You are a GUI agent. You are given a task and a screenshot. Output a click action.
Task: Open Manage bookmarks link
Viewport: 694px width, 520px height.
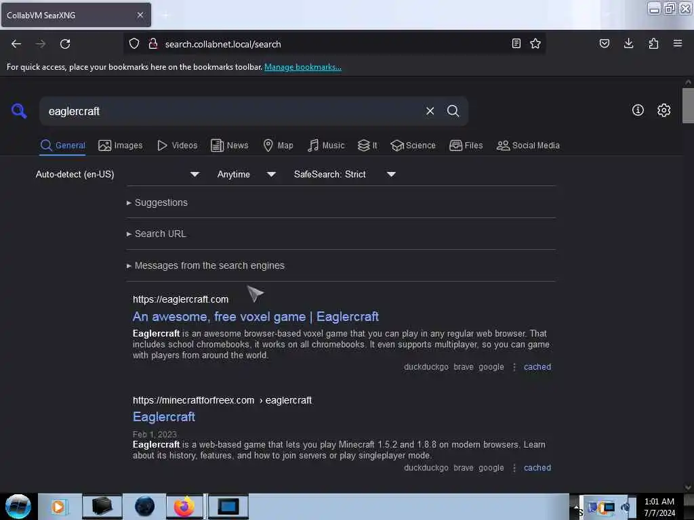pos(303,67)
